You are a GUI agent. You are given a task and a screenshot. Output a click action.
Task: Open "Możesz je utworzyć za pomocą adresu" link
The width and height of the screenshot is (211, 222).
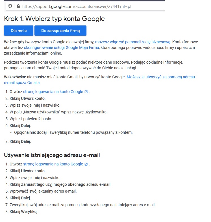coord(160,77)
